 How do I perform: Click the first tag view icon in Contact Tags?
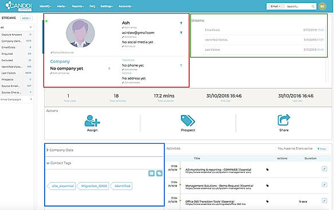pyautogui.click(x=151, y=173)
